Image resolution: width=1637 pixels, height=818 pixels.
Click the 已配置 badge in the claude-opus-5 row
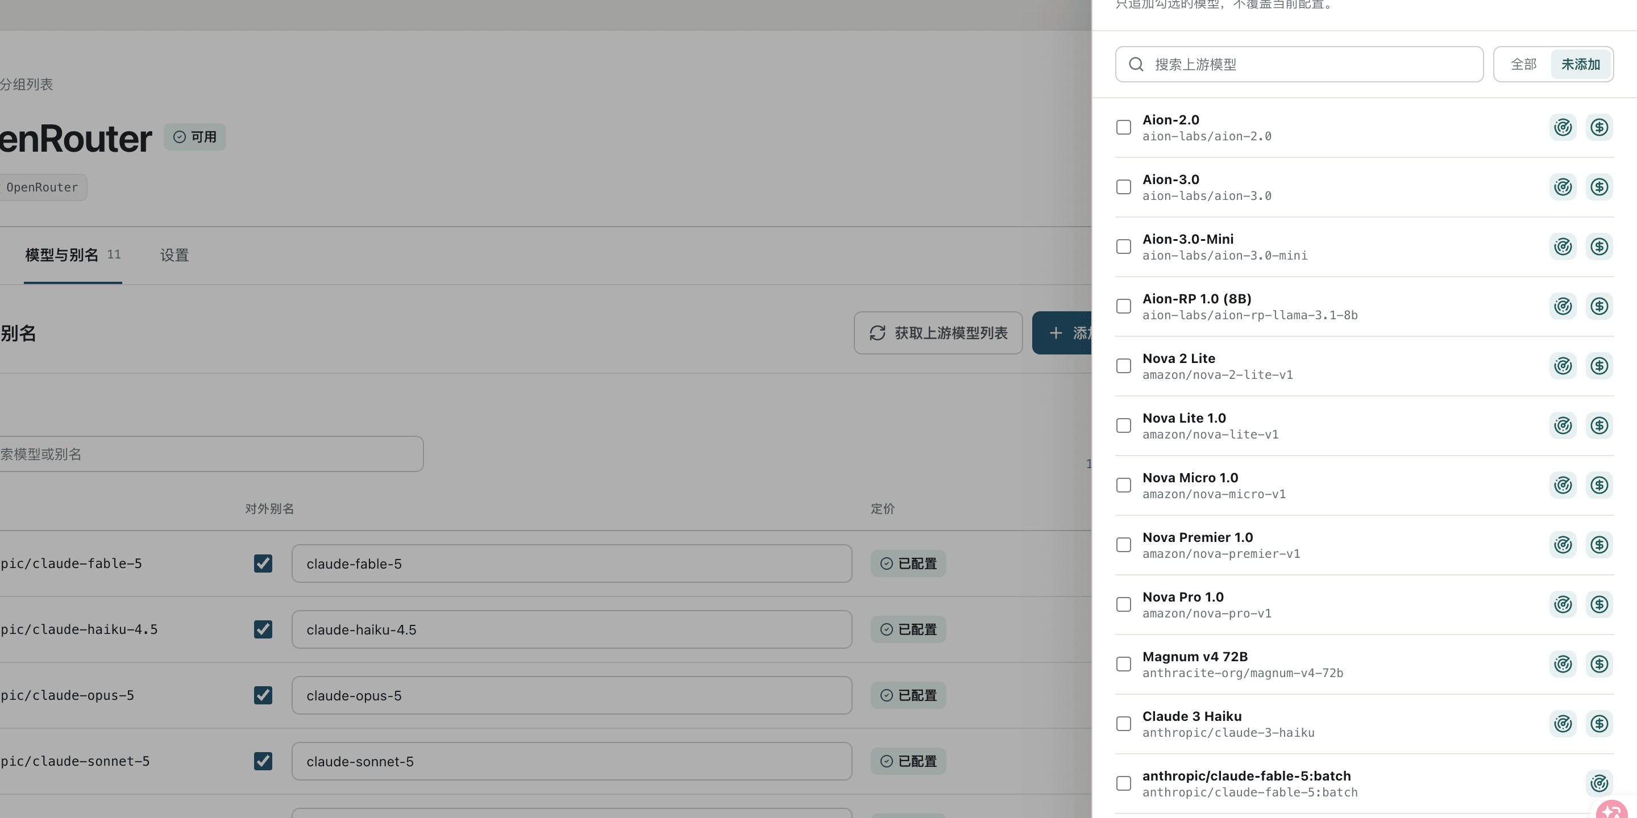click(908, 695)
